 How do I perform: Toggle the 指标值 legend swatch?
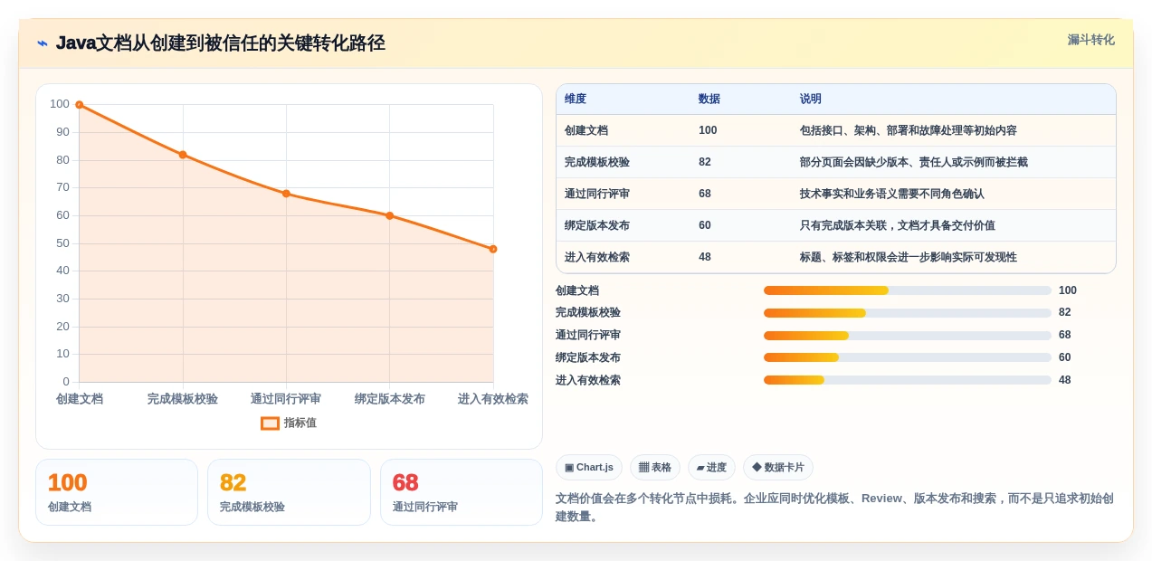click(x=270, y=423)
